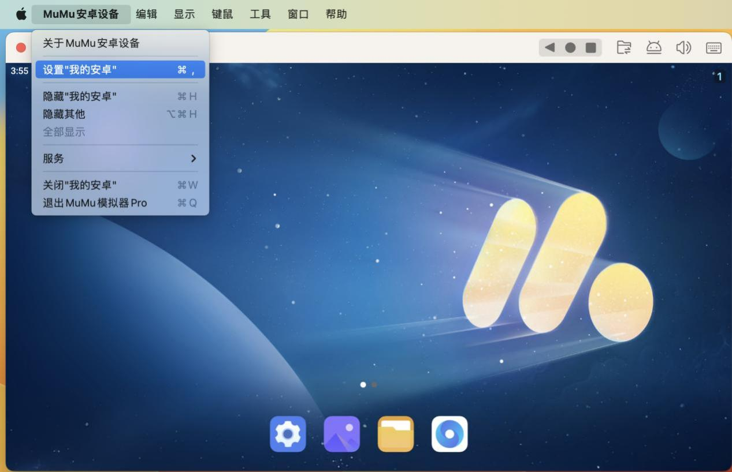This screenshot has height=472, width=732.
Task: Open recent apps with the square toolbar button
Action: [x=590, y=48]
